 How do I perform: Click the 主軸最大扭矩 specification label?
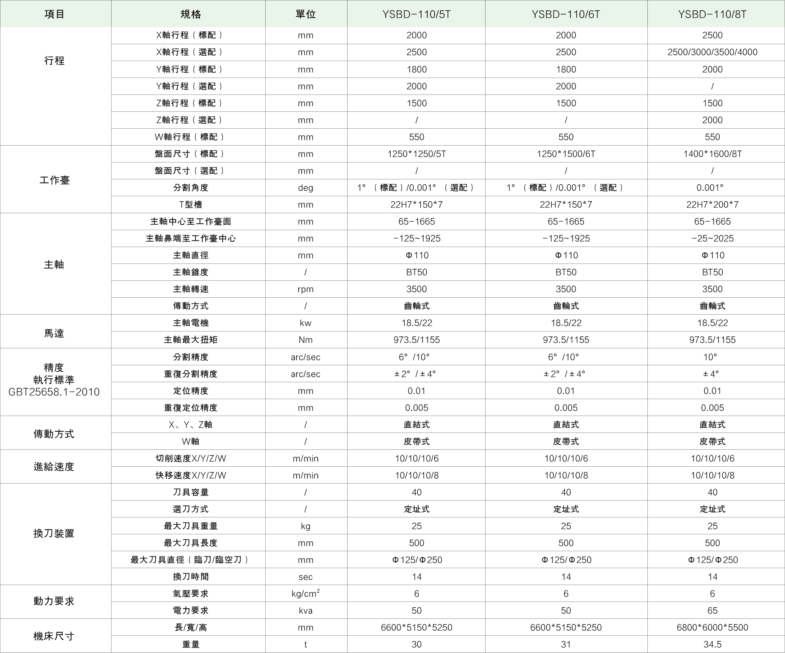(x=190, y=340)
